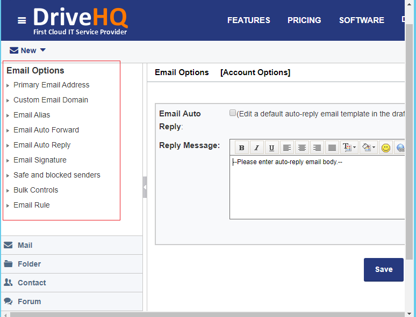Open Bulk Controls settings

(35, 190)
